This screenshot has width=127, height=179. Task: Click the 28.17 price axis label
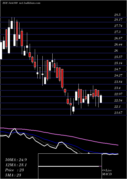(x=118, y=20)
